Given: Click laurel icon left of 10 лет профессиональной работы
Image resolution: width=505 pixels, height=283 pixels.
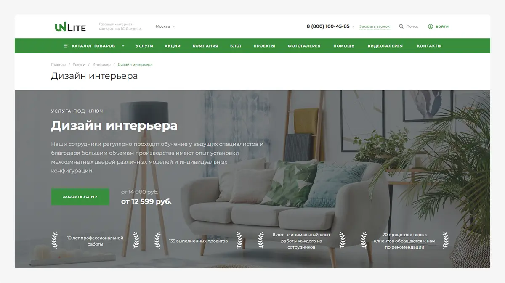Looking at the screenshot, I should click(55, 241).
